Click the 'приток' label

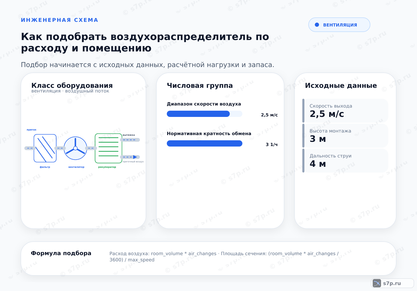32,130
